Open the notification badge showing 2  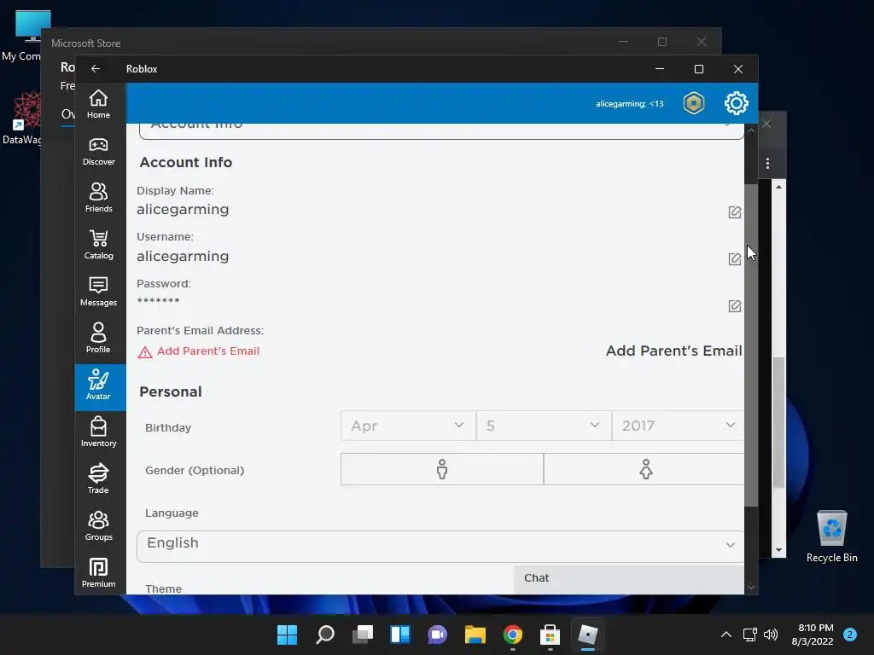849,635
